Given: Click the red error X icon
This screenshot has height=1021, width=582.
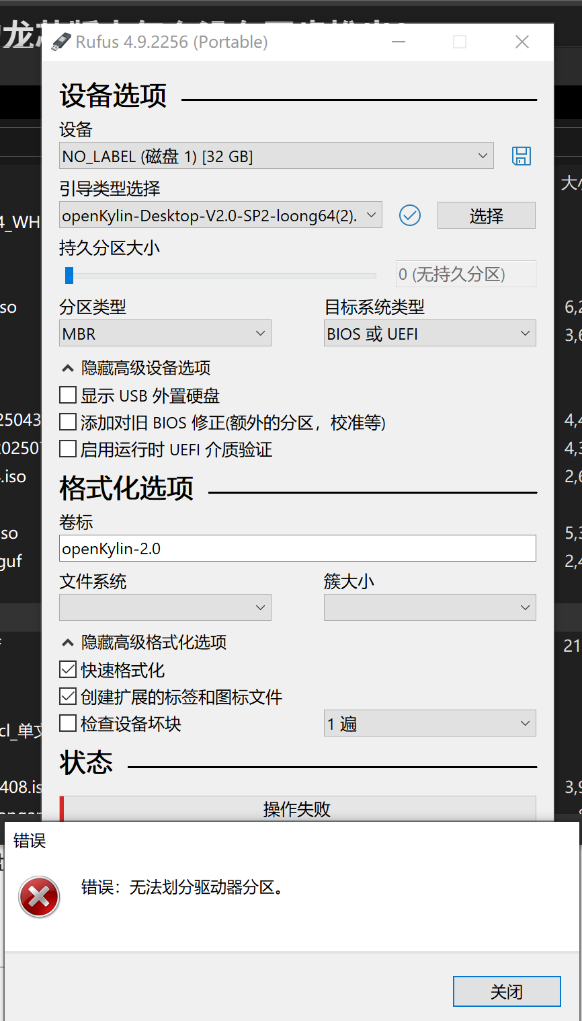Looking at the screenshot, I should [39, 897].
